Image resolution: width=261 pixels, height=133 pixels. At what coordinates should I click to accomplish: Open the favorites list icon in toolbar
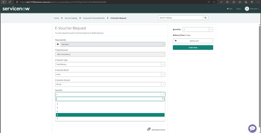tap(240, 2)
